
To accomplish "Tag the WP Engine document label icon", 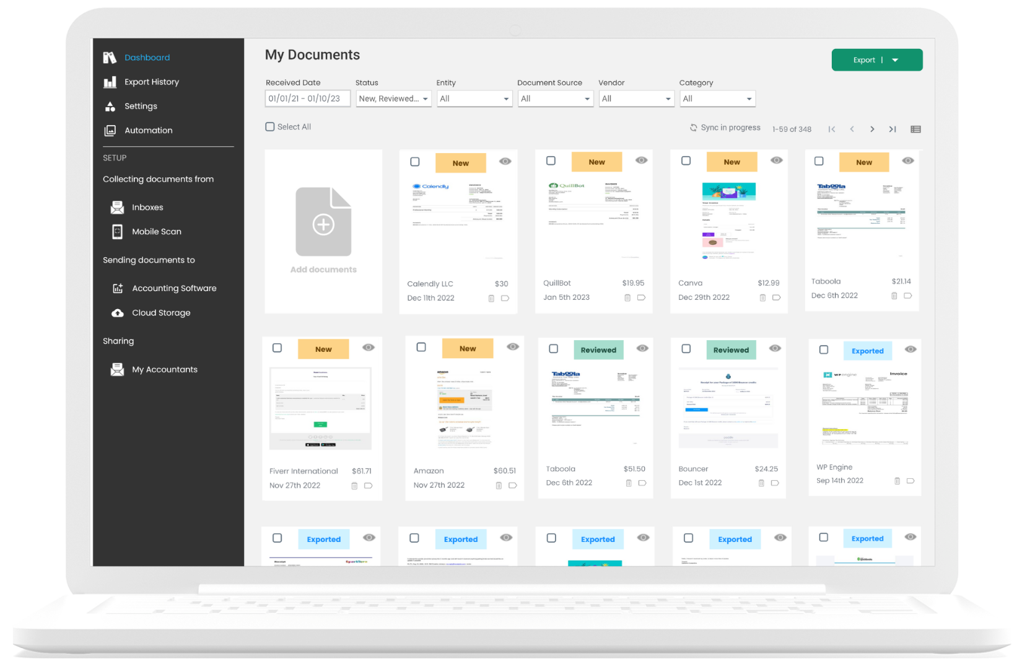I will [x=911, y=481].
